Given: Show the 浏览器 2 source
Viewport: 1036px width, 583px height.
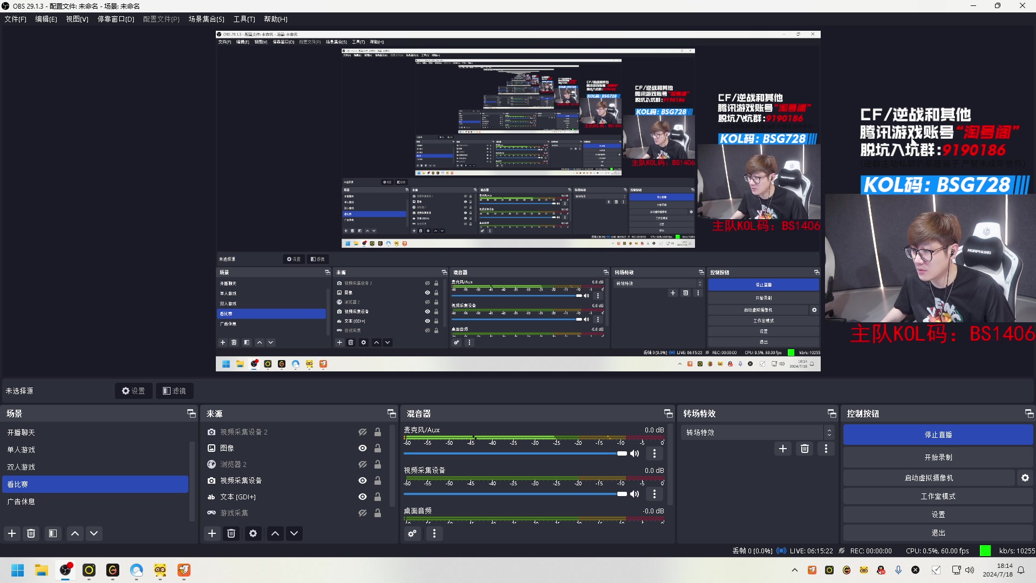Looking at the screenshot, I should point(363,464).
